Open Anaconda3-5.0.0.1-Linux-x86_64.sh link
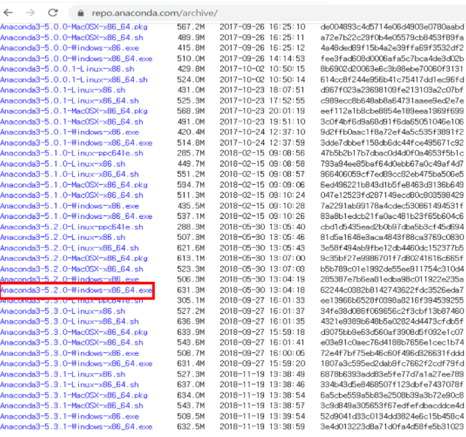466x437 pixels. coord(74,80)
